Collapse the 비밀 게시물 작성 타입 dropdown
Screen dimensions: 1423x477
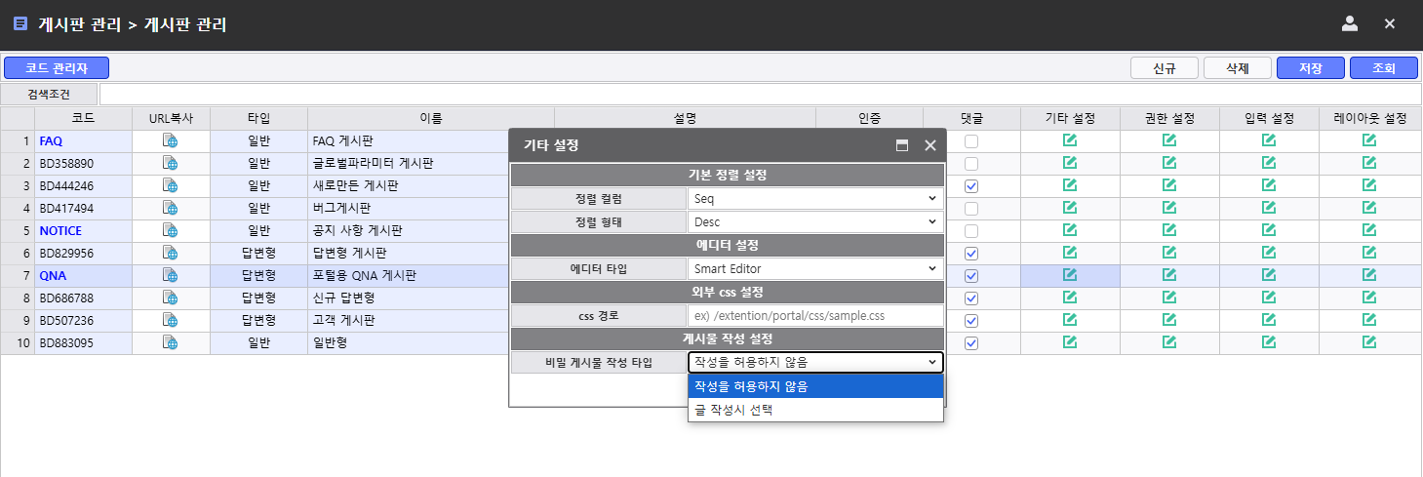point(815,362)
